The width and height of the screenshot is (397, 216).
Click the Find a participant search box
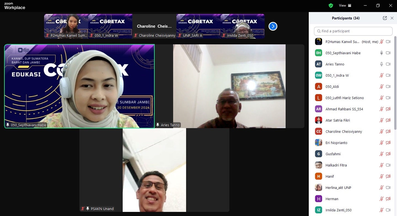click(353, 31)
